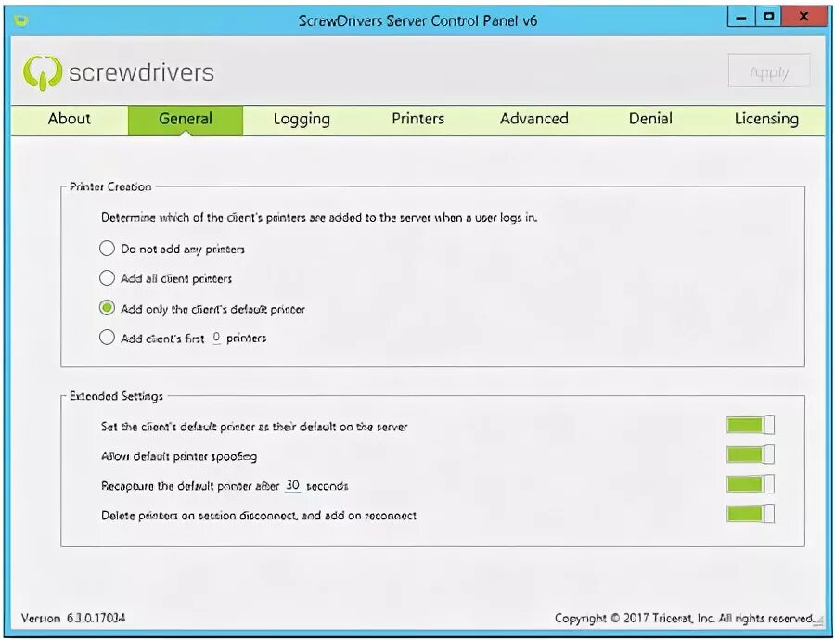Toggle Allow default printer spoofing
The height and width of the screenshot is (640, 835).
pos(751,455)
